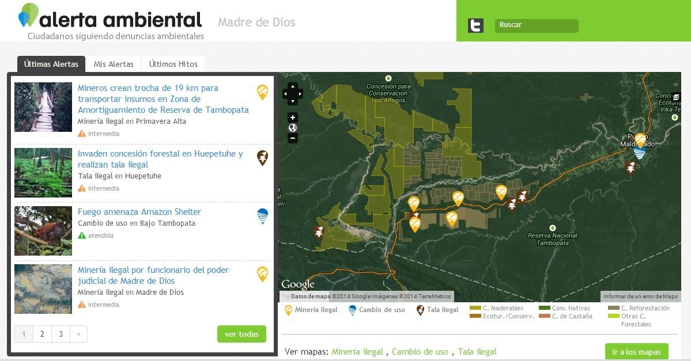The height and width of the screenshot is (361, 691).
Task: Click the map layers icon
Action: pos(676,97)
